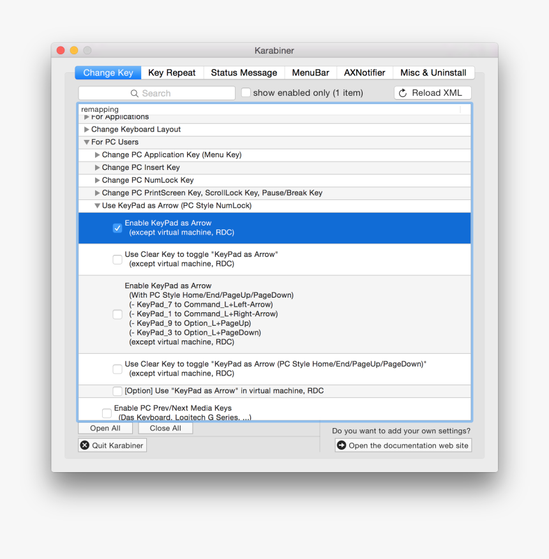Expand the Change PC NumLock Key group
Viewport: 549px width, 559px height.
97,180
